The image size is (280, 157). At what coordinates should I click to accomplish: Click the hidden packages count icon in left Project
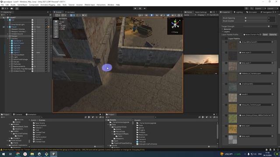(101, 117)
